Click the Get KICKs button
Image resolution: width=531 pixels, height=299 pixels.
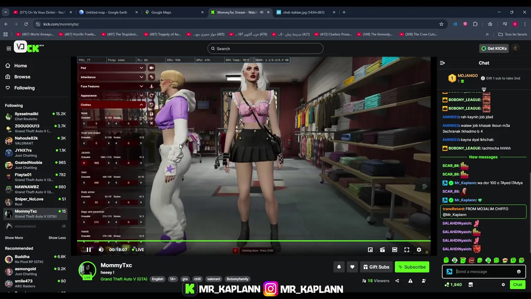tap(494, 49)
